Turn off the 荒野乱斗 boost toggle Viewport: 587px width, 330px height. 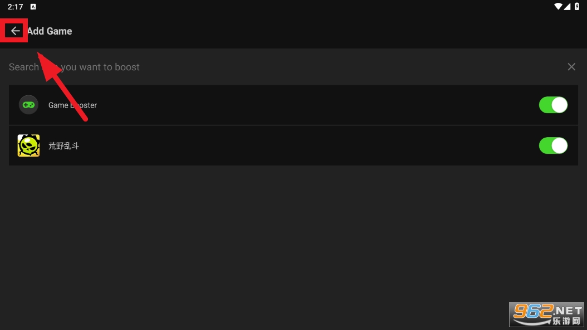tap(553, 145)
